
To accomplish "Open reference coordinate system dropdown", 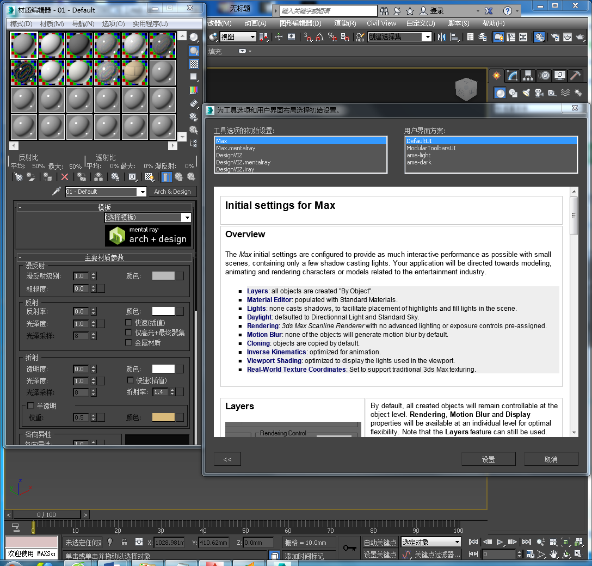I will (252, 37).
